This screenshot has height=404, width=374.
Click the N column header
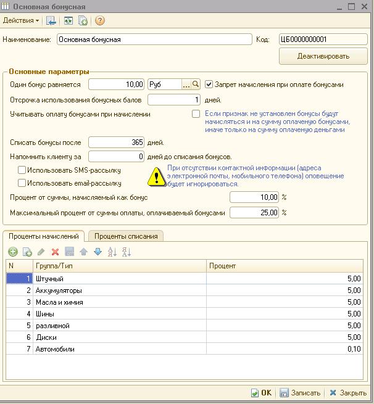pyautogui.click(x=20, y=266)
